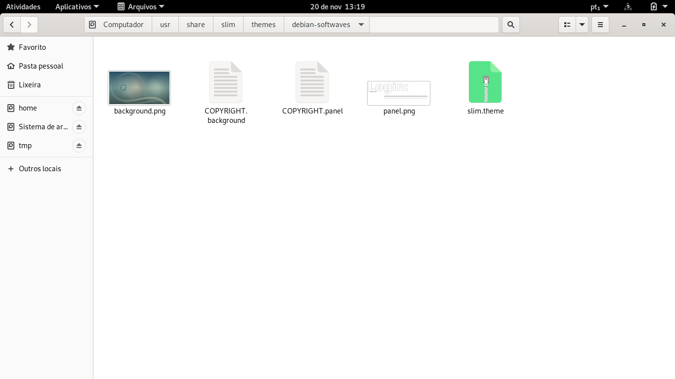
Task: Navigate to the themes path segment
Action: tap(263, 25)
